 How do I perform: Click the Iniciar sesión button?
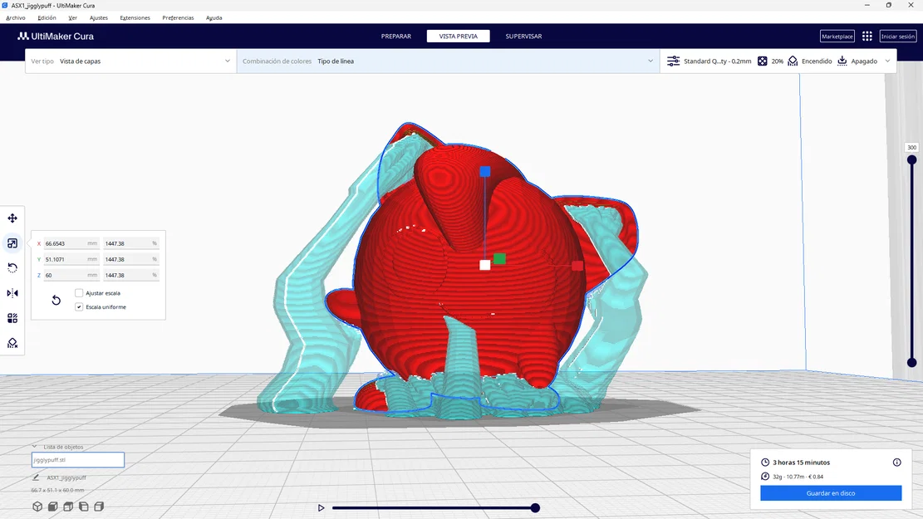click(898, 37)
